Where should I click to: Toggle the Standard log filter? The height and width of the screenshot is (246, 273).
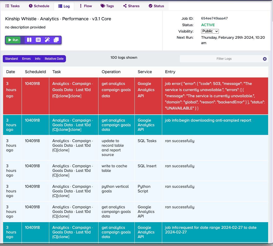tap(11, 59)
